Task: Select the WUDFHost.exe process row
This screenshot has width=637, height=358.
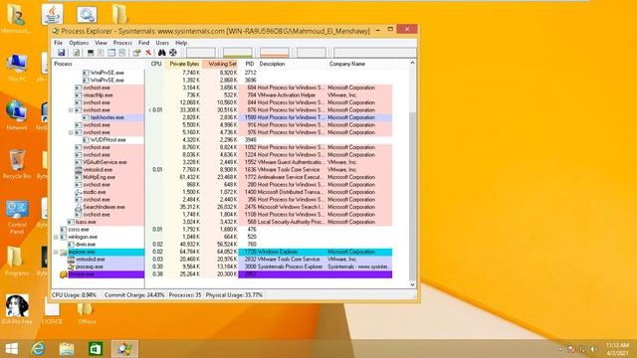Action: coord(223,139)
